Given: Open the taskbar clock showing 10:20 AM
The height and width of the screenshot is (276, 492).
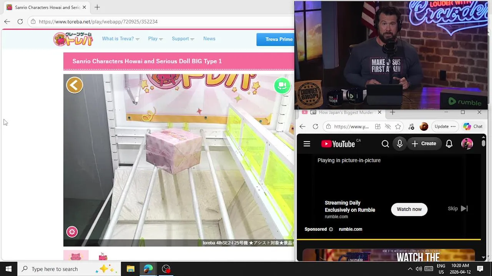Looking at the screenshot, I should coord(460,269).
